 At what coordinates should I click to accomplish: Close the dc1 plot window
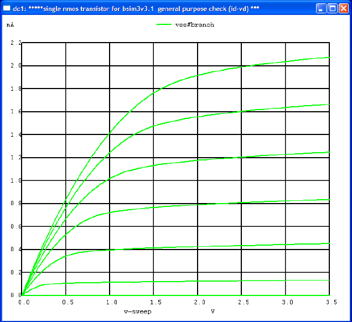click(x=344, y=8)
